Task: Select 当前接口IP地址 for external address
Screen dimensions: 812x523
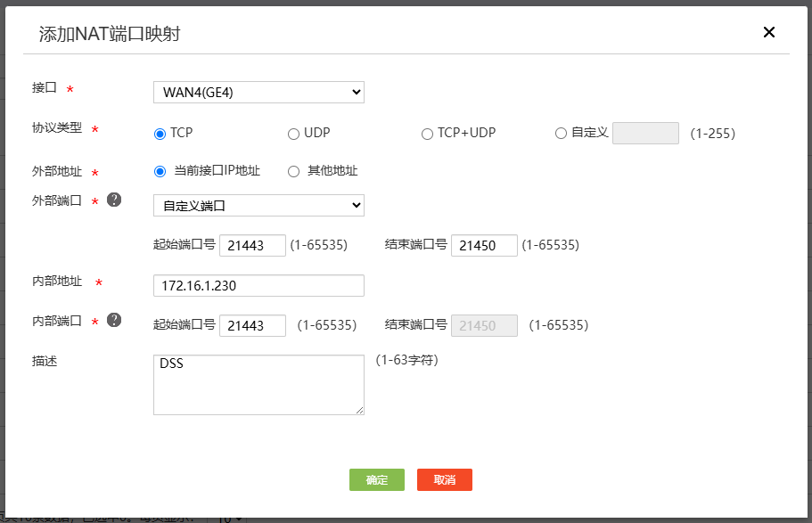Action: [160, 171]
